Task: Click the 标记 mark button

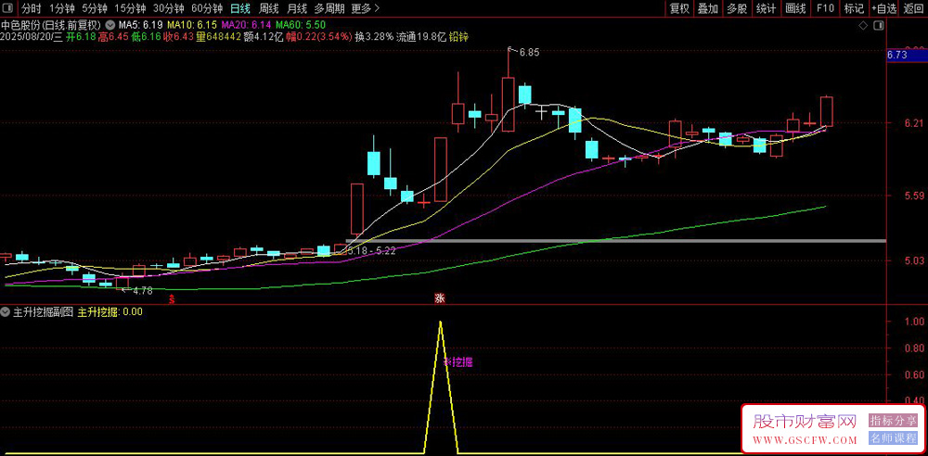Action: pyautogui.click(x=854, y=8)
